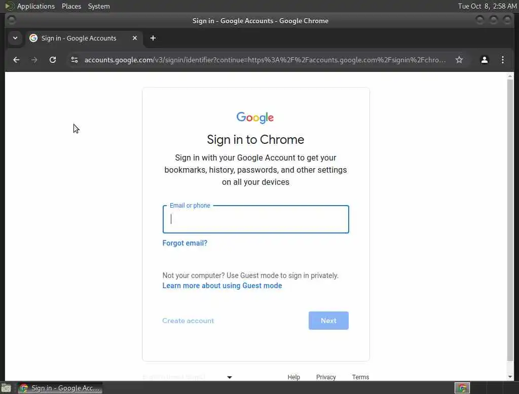This screenshot has height=394, width=519.
Task: Click the Sign in - Google Acc... taskbar button
Action: [60, 388]
